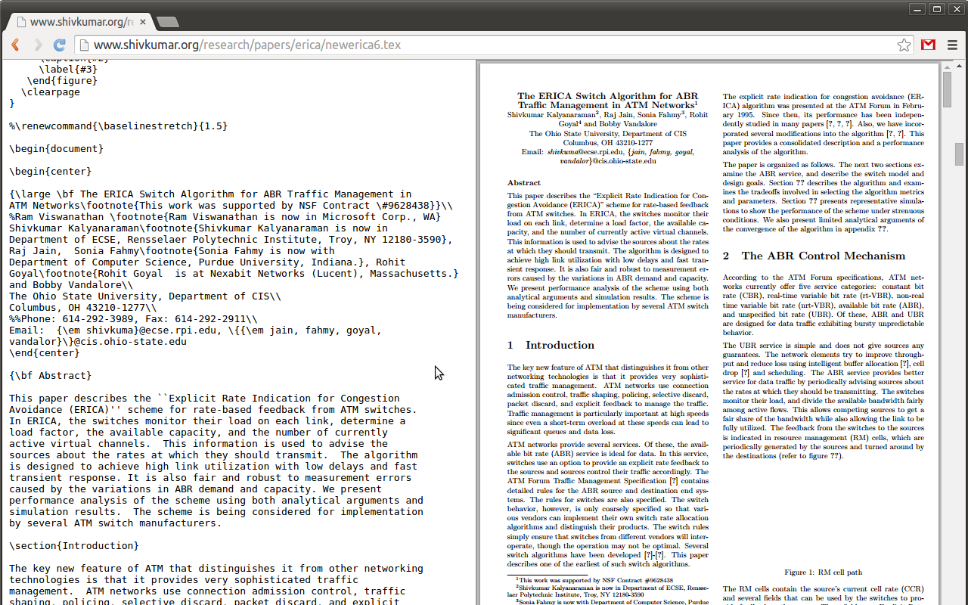Minimize the browser window
968x605 pixels.
(917, 9)
